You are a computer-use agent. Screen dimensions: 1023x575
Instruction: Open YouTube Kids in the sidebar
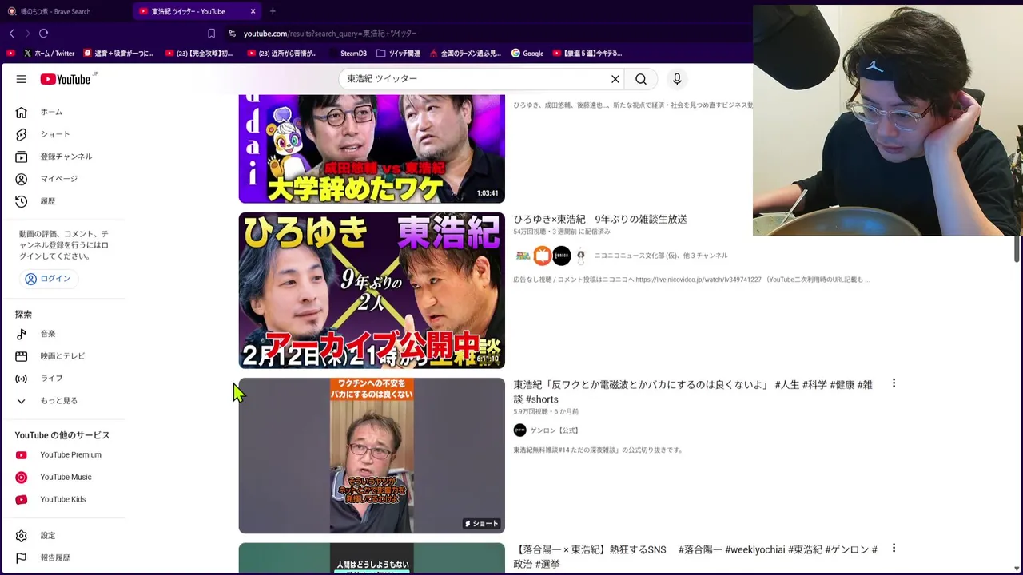(62, 500)
